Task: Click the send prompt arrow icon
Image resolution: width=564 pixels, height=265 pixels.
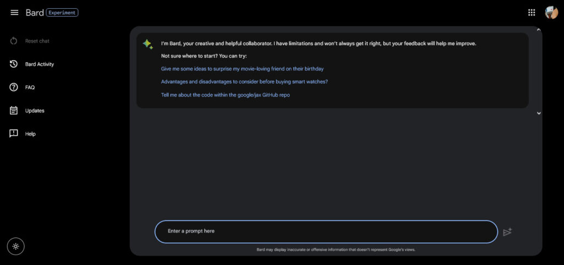Action: click(507, 232)
